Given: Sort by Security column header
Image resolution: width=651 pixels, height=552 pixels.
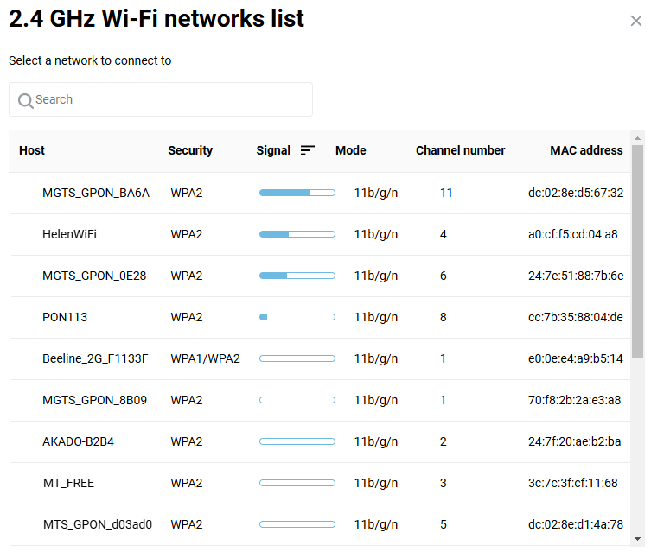Looking at the screenshot, I should coord(190,150).
